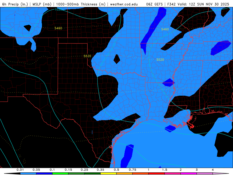This screenshot has height=175, width=233.
Task: Click the pink 1.5–2 legend swatch
Action: coord(173,174)
